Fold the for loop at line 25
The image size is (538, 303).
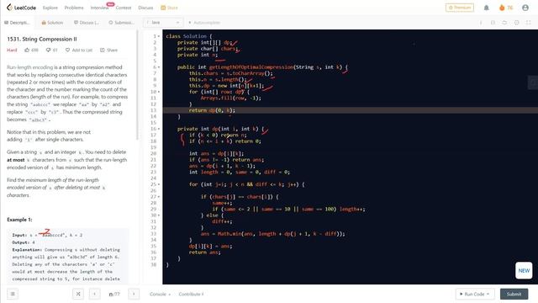pyautogui.click(x=159, y=185)
